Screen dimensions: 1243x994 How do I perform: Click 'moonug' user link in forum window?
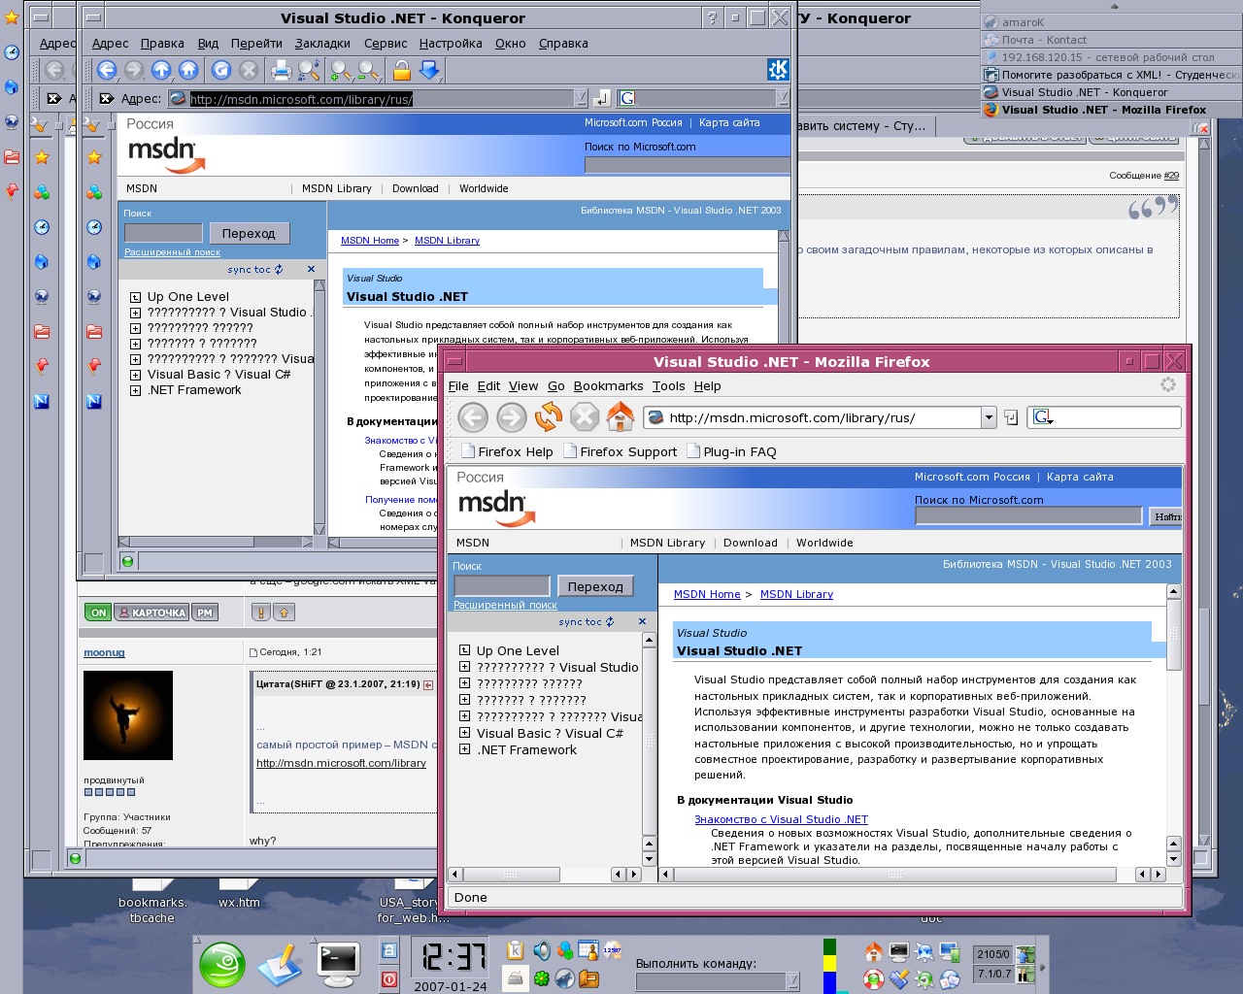[x=104, y=652]
